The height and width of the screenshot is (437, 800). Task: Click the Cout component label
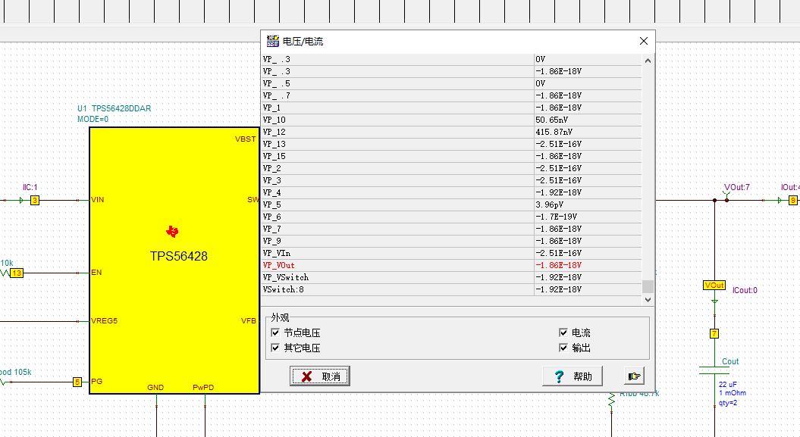tap(730, 361)
